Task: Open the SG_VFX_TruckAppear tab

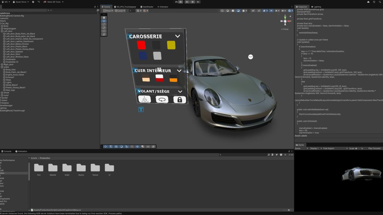Action: tap(125, 7)
